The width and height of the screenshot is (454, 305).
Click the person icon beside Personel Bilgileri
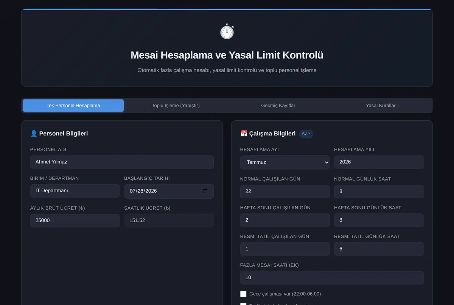point(34,134)
